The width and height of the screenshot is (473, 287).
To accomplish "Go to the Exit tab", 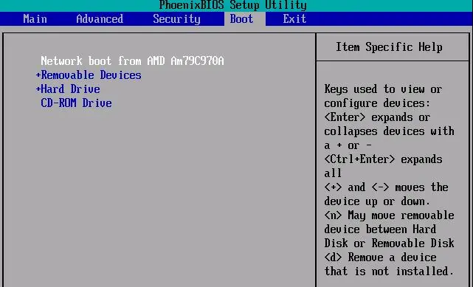I will click(x=294, y=19).
